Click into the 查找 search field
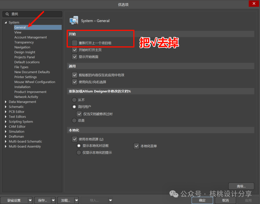Viewport: 260px width, 204px height. 34,14
